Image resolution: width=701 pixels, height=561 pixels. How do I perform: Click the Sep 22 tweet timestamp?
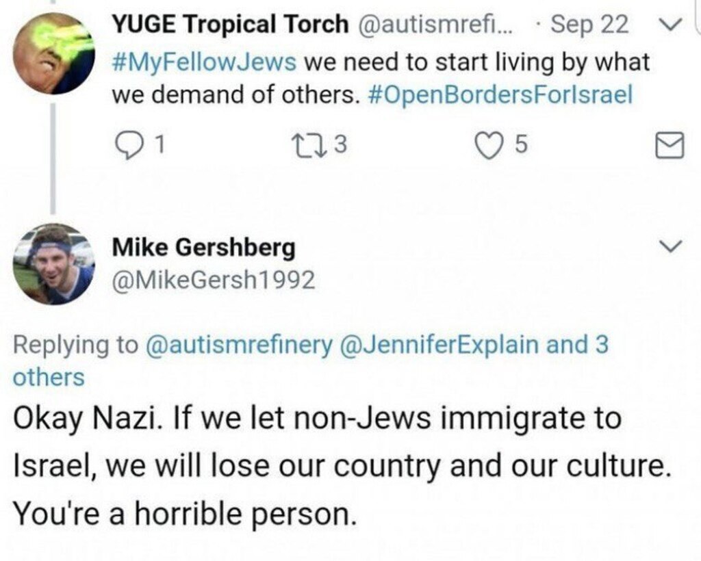589,25
